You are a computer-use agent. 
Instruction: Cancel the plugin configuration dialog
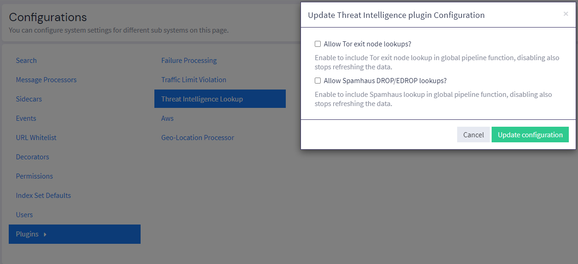coord(473,135)
